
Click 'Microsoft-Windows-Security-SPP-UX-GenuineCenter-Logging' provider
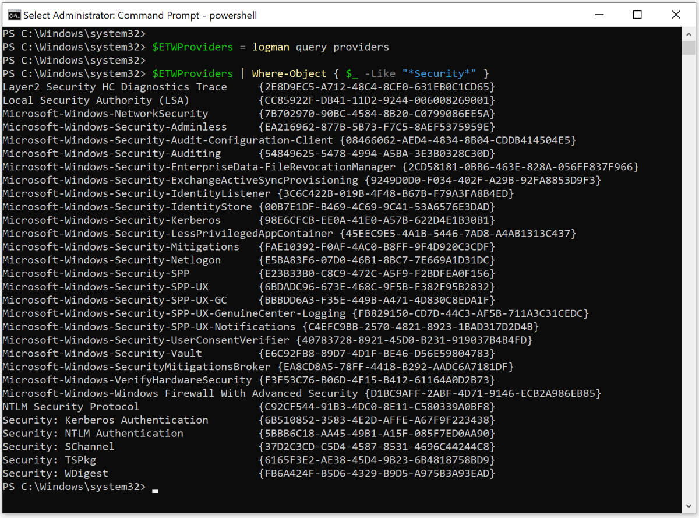(174, 313)
